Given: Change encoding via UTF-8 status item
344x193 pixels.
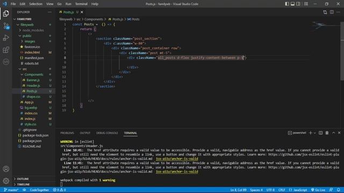Looking at the screenshot, I should tap(270, 190).
